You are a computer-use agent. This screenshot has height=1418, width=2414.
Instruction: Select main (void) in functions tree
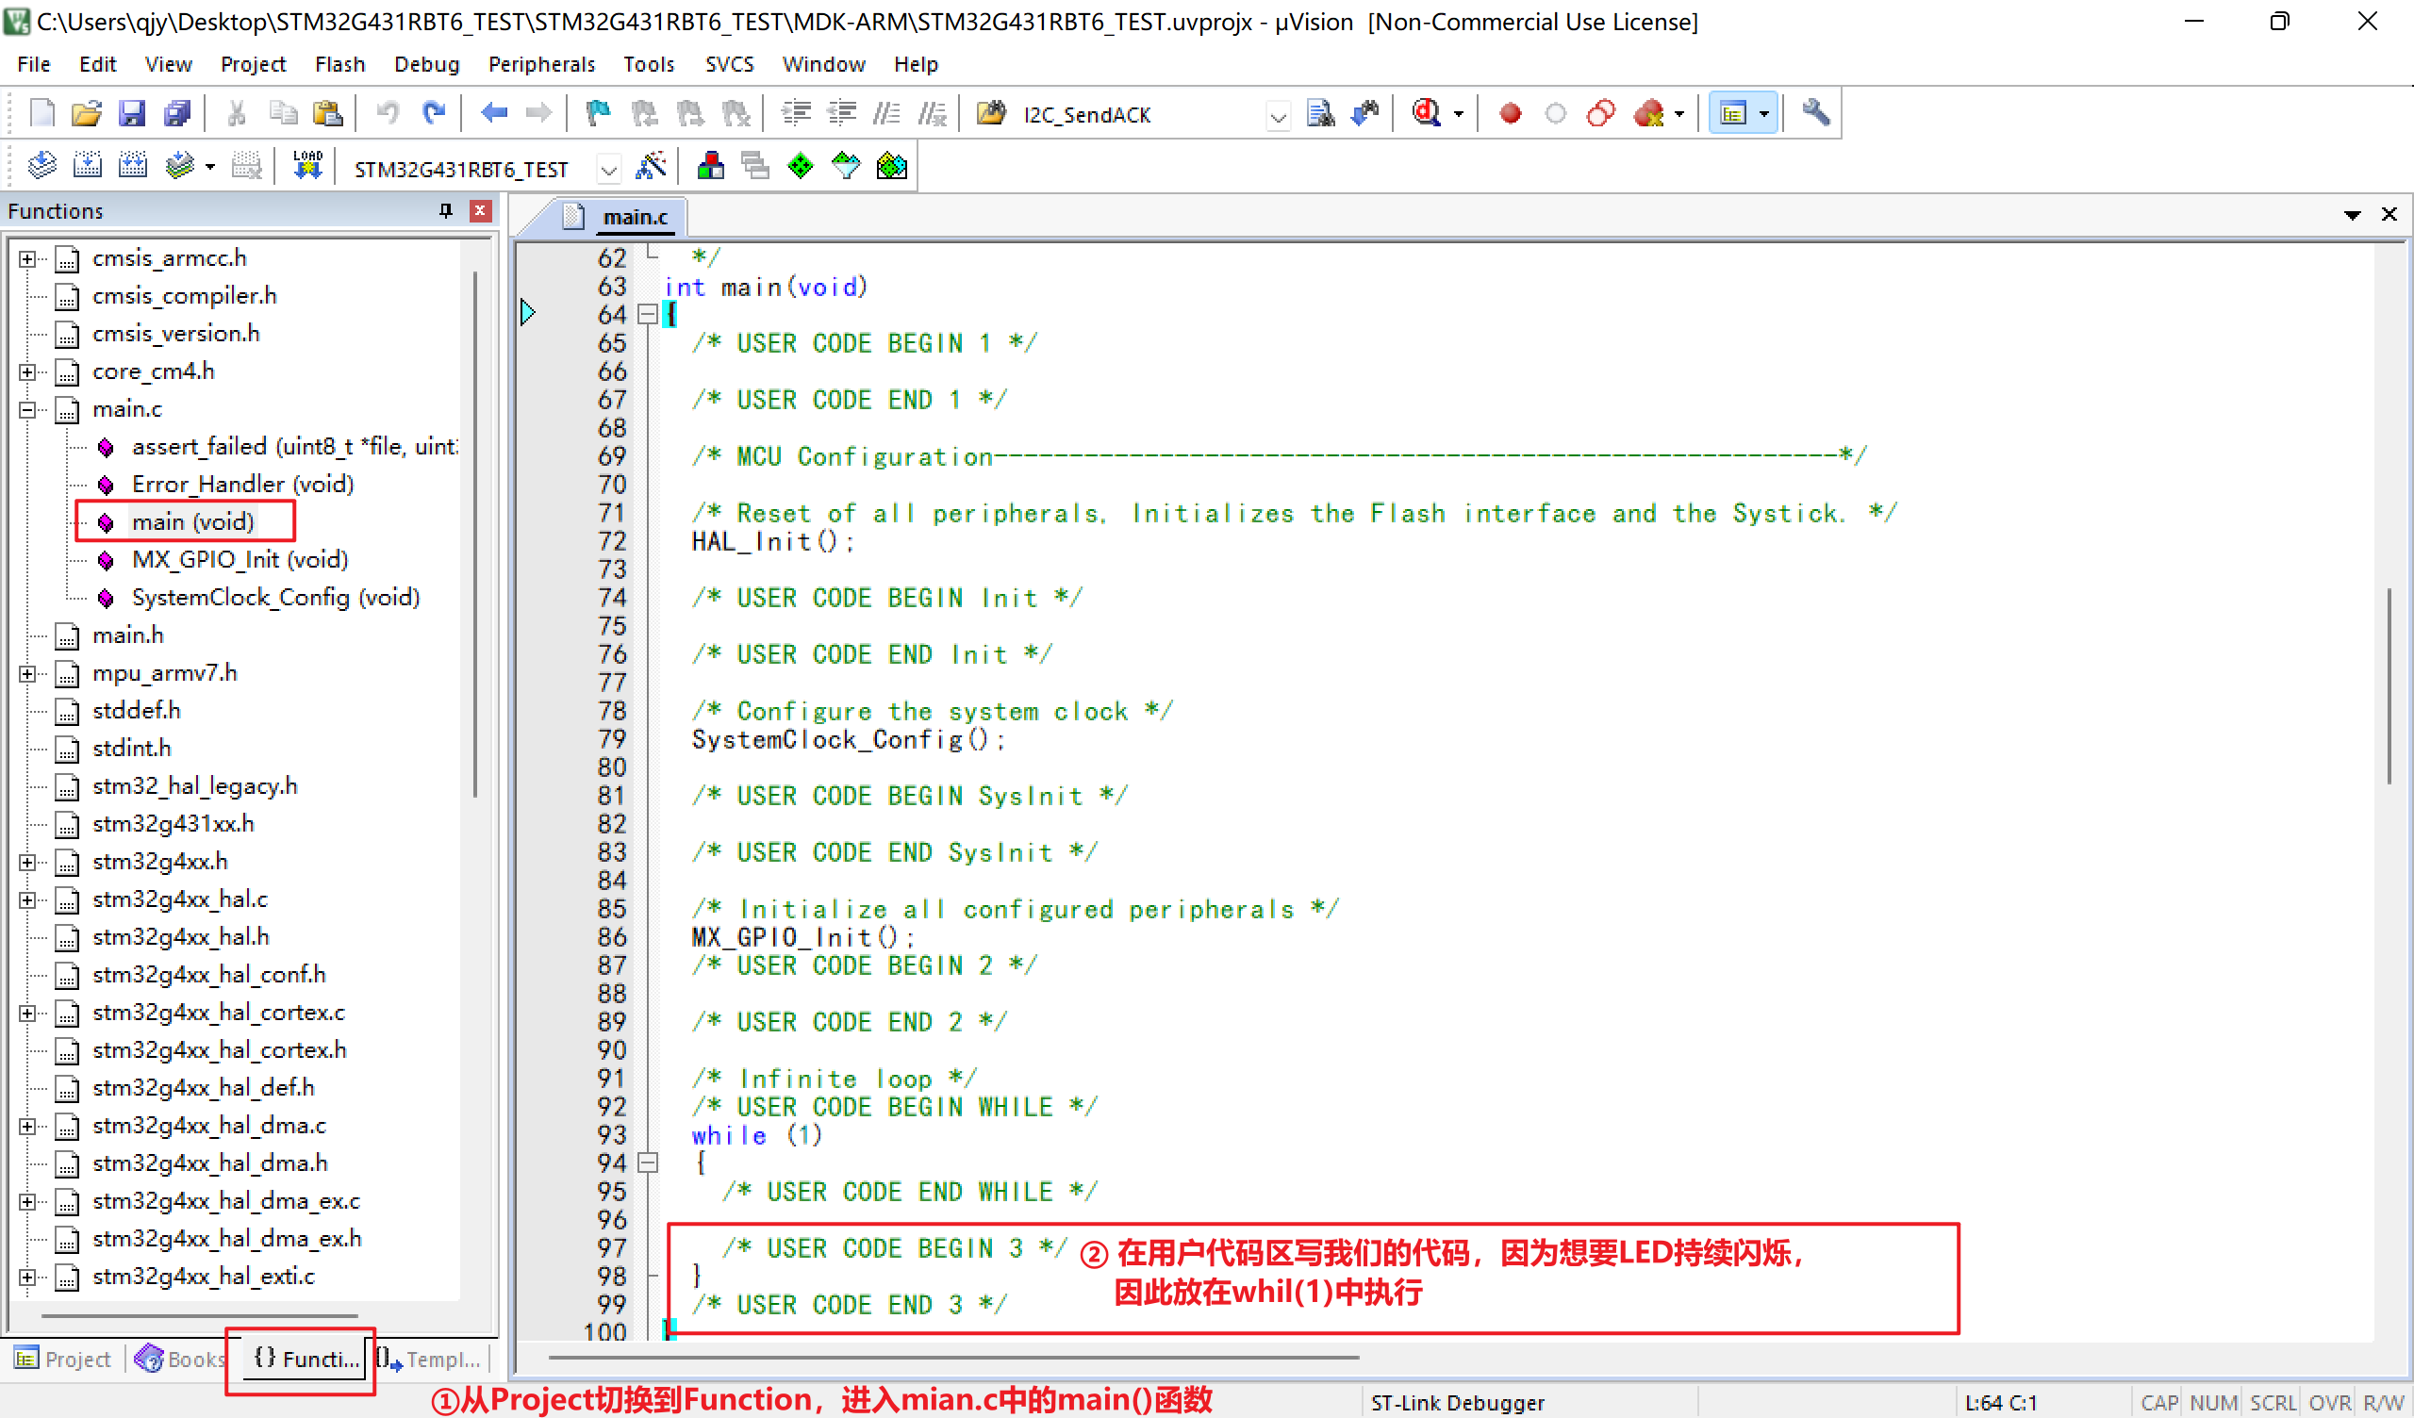pyautogui.click(x=192, y=521)
